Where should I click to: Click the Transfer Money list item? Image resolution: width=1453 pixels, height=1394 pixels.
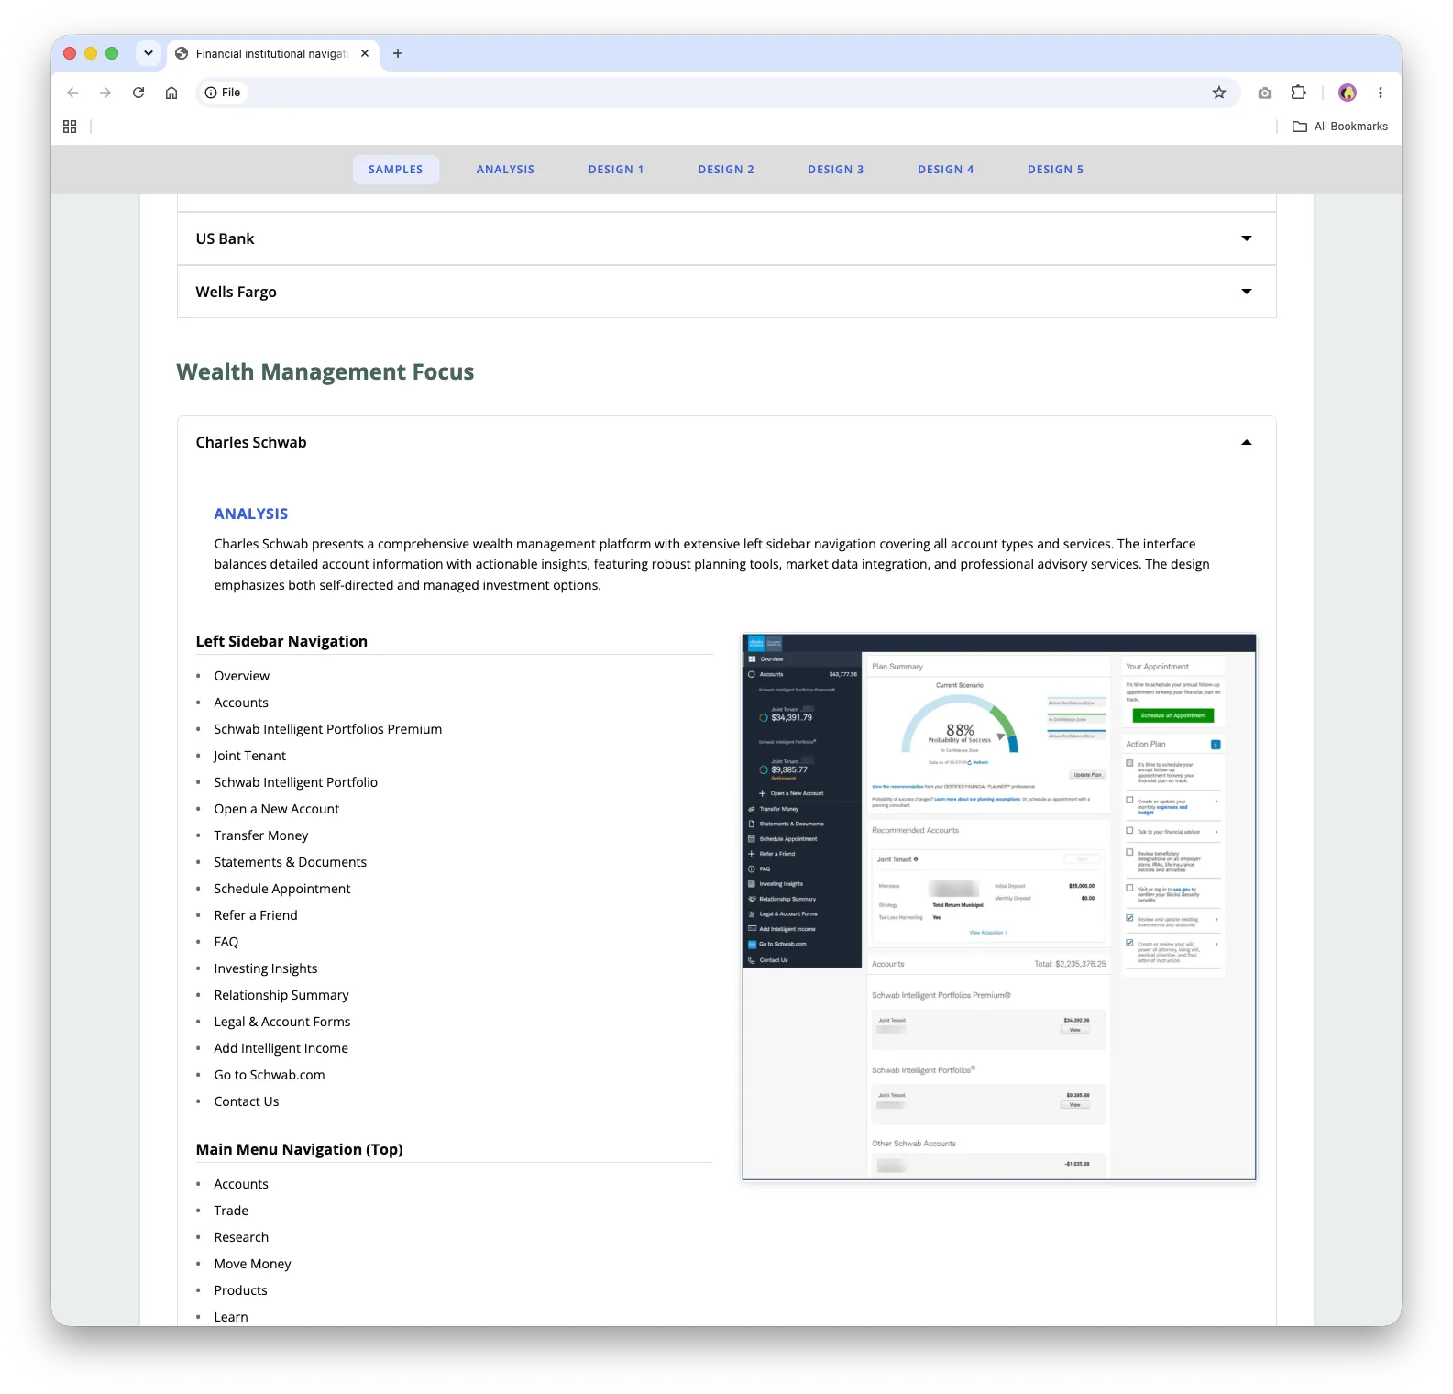coord(261,835)
